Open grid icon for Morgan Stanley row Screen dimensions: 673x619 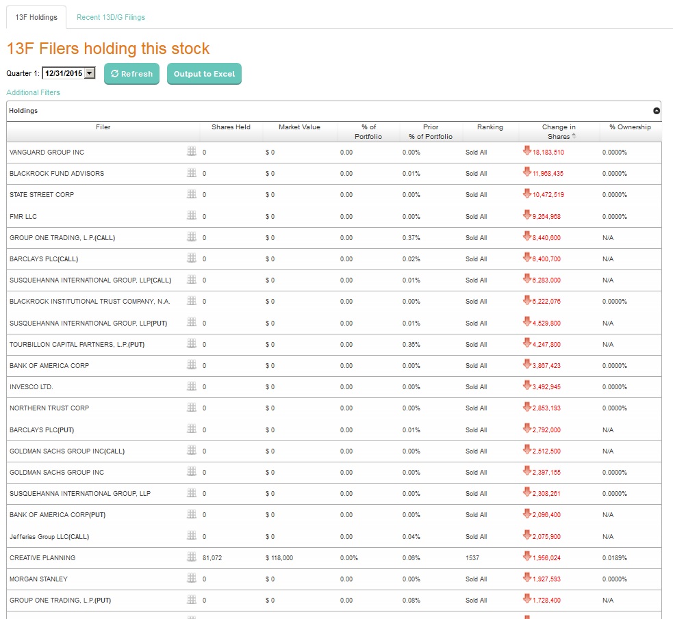click(x=192, y=579)
